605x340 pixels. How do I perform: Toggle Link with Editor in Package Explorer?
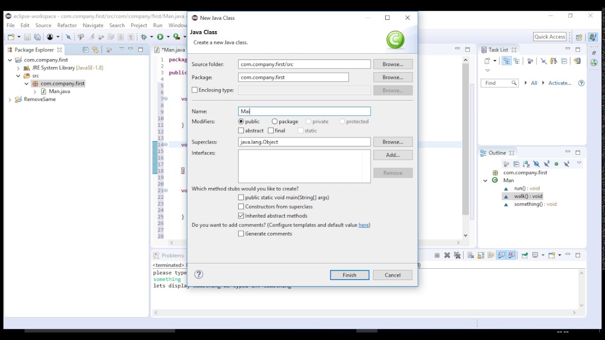(95, 50)
